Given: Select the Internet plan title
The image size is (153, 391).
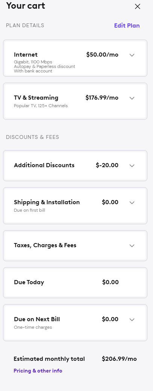Looking at the screenshot, I should click(26, 55).
